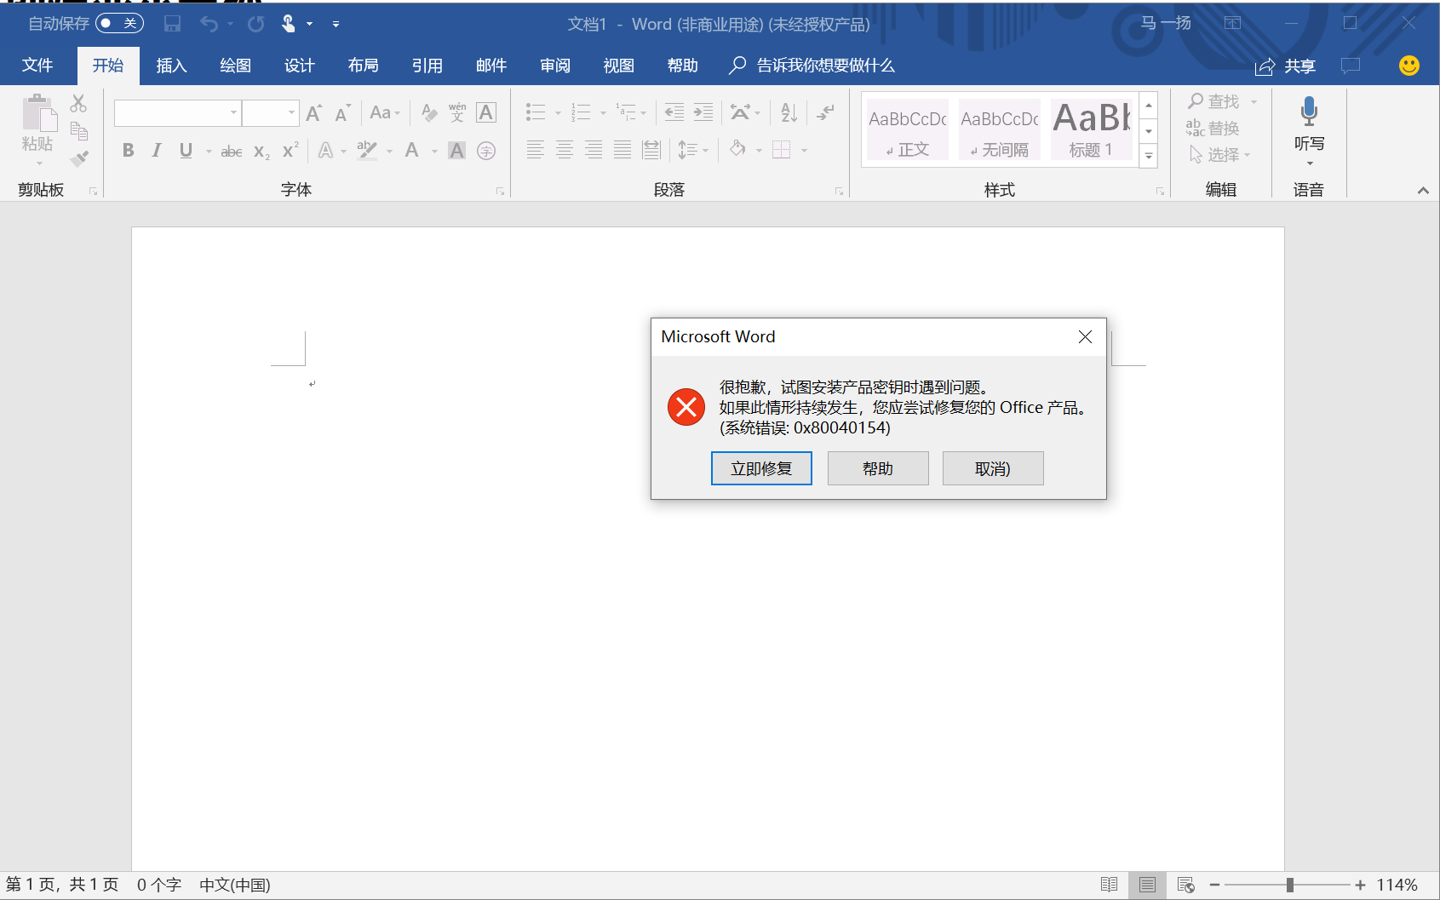Open the Aa change case dropdown
The height and width of the screenshot is (900, 1440).
tap(385, 112)
